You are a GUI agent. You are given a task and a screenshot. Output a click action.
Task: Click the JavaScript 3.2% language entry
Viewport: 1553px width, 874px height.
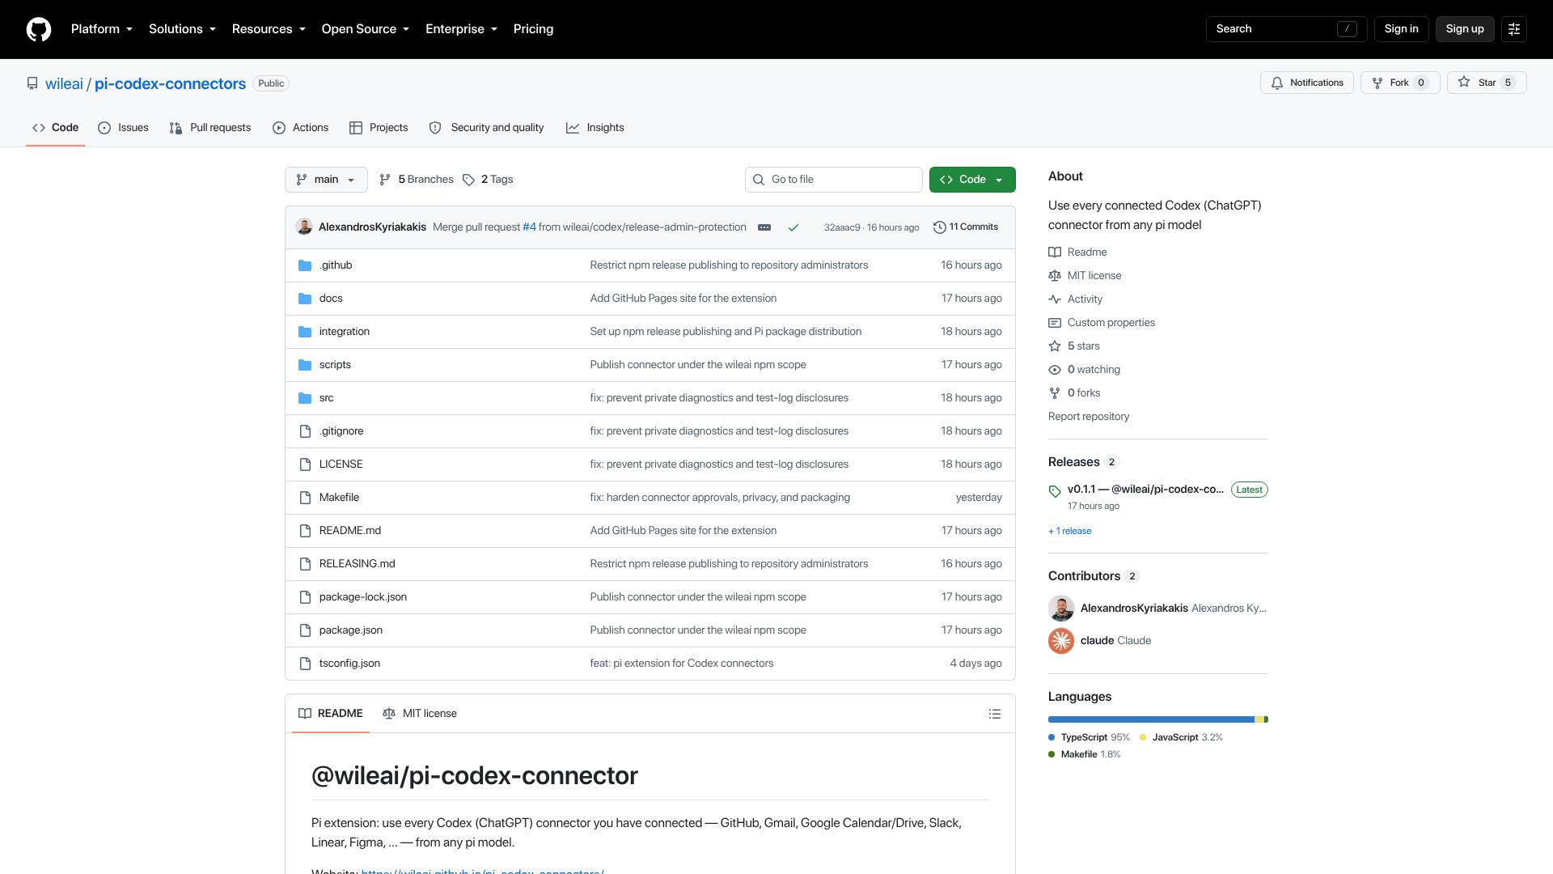click(1181, 737)
